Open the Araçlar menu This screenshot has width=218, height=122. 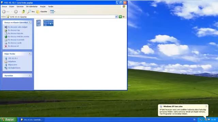(43, 6)
